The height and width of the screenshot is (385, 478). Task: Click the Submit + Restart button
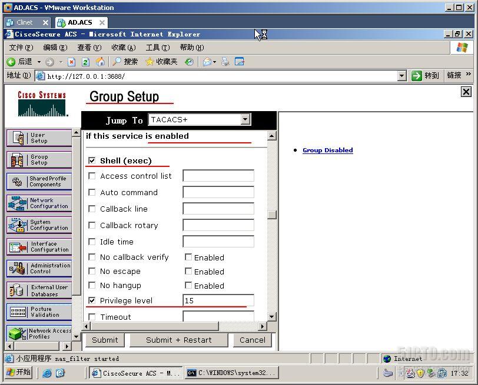click(x=178, y=340)
